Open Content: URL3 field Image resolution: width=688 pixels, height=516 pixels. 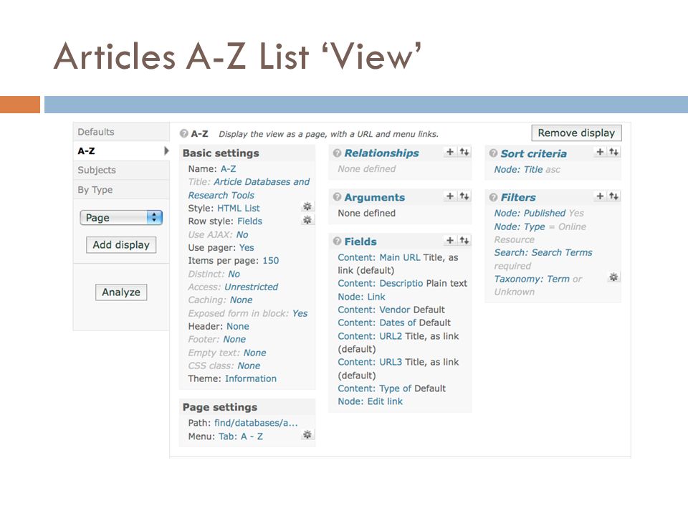(x=370, y=362)
